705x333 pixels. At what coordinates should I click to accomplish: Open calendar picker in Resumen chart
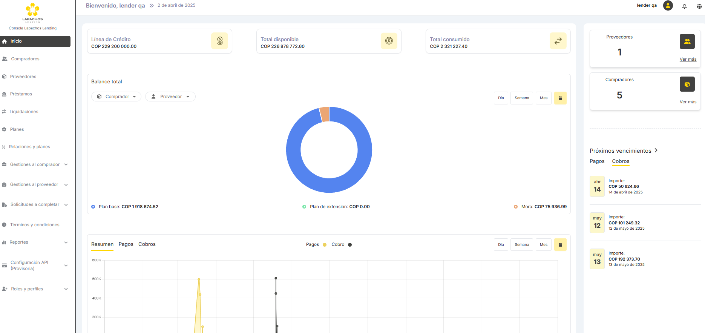(x=560, y=245)
